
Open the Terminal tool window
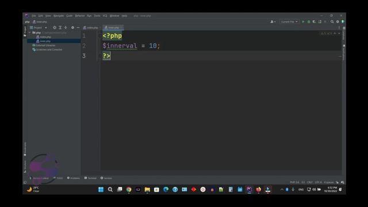tap(90, 178)
